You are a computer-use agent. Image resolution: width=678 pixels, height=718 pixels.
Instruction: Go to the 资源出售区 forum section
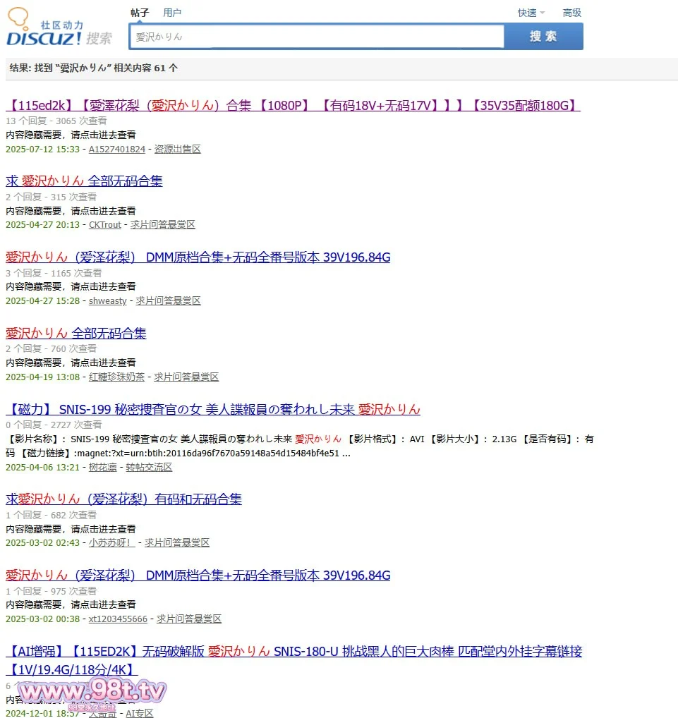[x=177, y=150]
